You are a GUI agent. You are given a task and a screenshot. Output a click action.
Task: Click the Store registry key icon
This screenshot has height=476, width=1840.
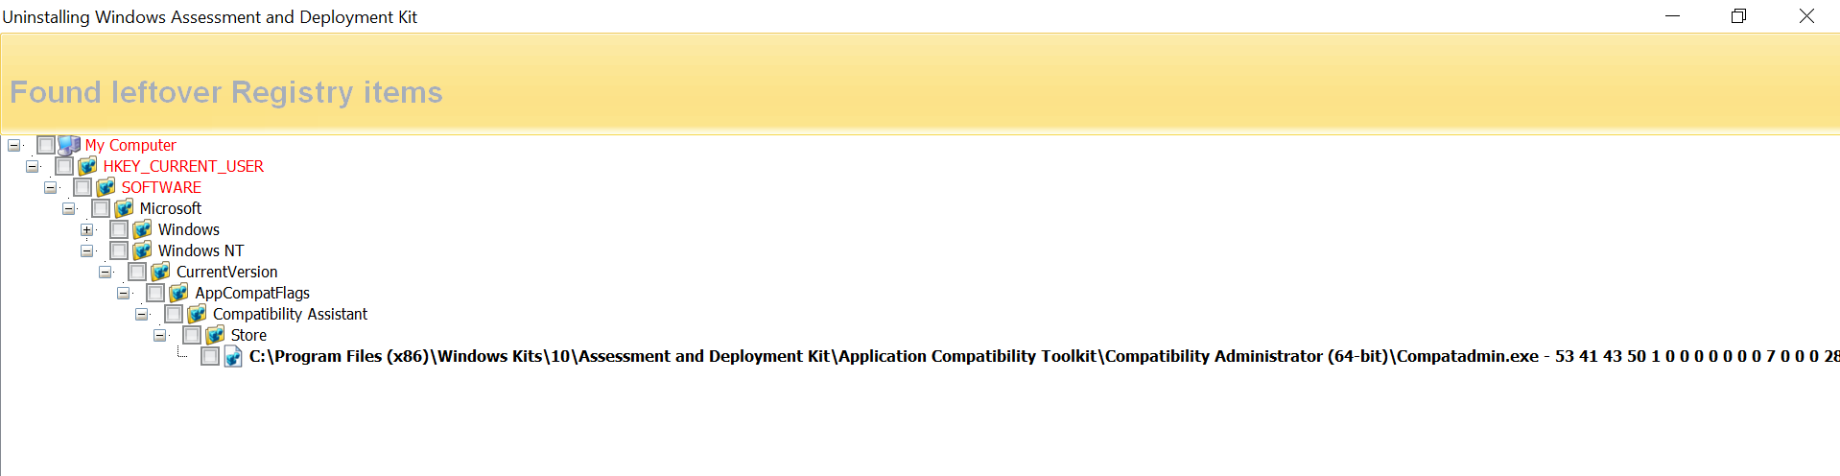tap(215, 335)
